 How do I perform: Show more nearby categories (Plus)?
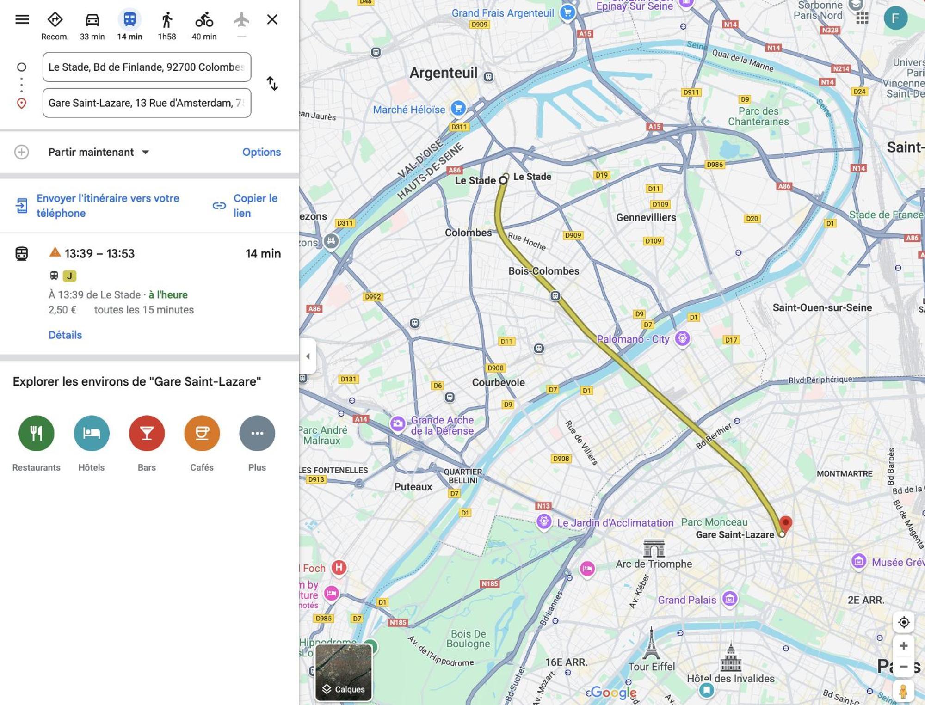pyautogui.click(x=257, y=443)
